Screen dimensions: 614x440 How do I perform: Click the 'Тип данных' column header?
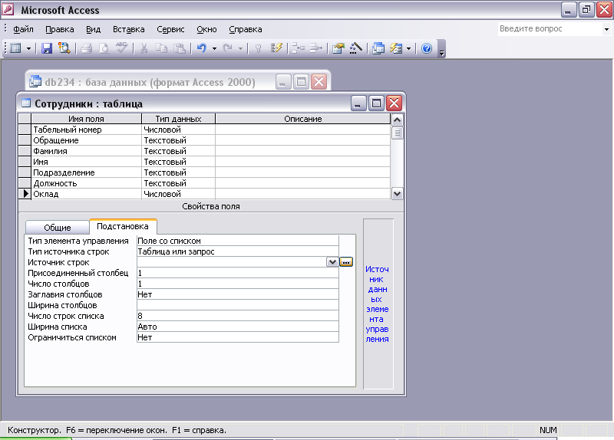[178, 119]
